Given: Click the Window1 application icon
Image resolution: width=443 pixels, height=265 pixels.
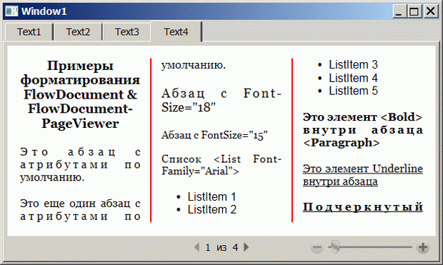Looking at the screenshot, I should pyautogui.click(x=11, y=11).
